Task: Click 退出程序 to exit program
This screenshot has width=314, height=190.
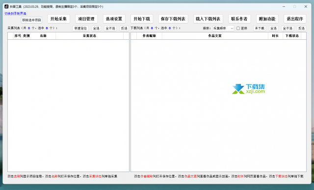Action: click(295, 19)
